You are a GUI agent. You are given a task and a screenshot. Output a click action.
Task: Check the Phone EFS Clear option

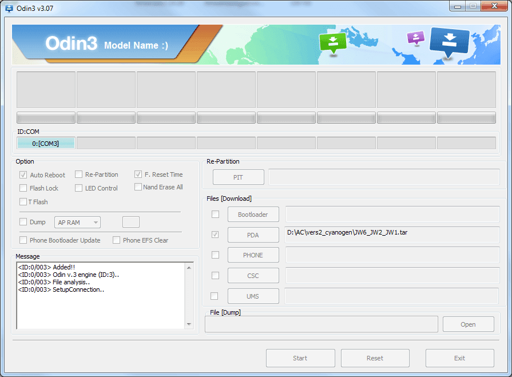116,240
